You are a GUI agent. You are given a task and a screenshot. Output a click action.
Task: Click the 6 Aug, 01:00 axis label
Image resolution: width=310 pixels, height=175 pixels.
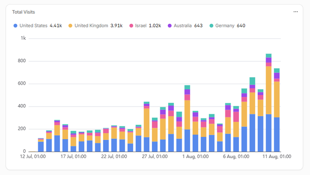point(236,157)
